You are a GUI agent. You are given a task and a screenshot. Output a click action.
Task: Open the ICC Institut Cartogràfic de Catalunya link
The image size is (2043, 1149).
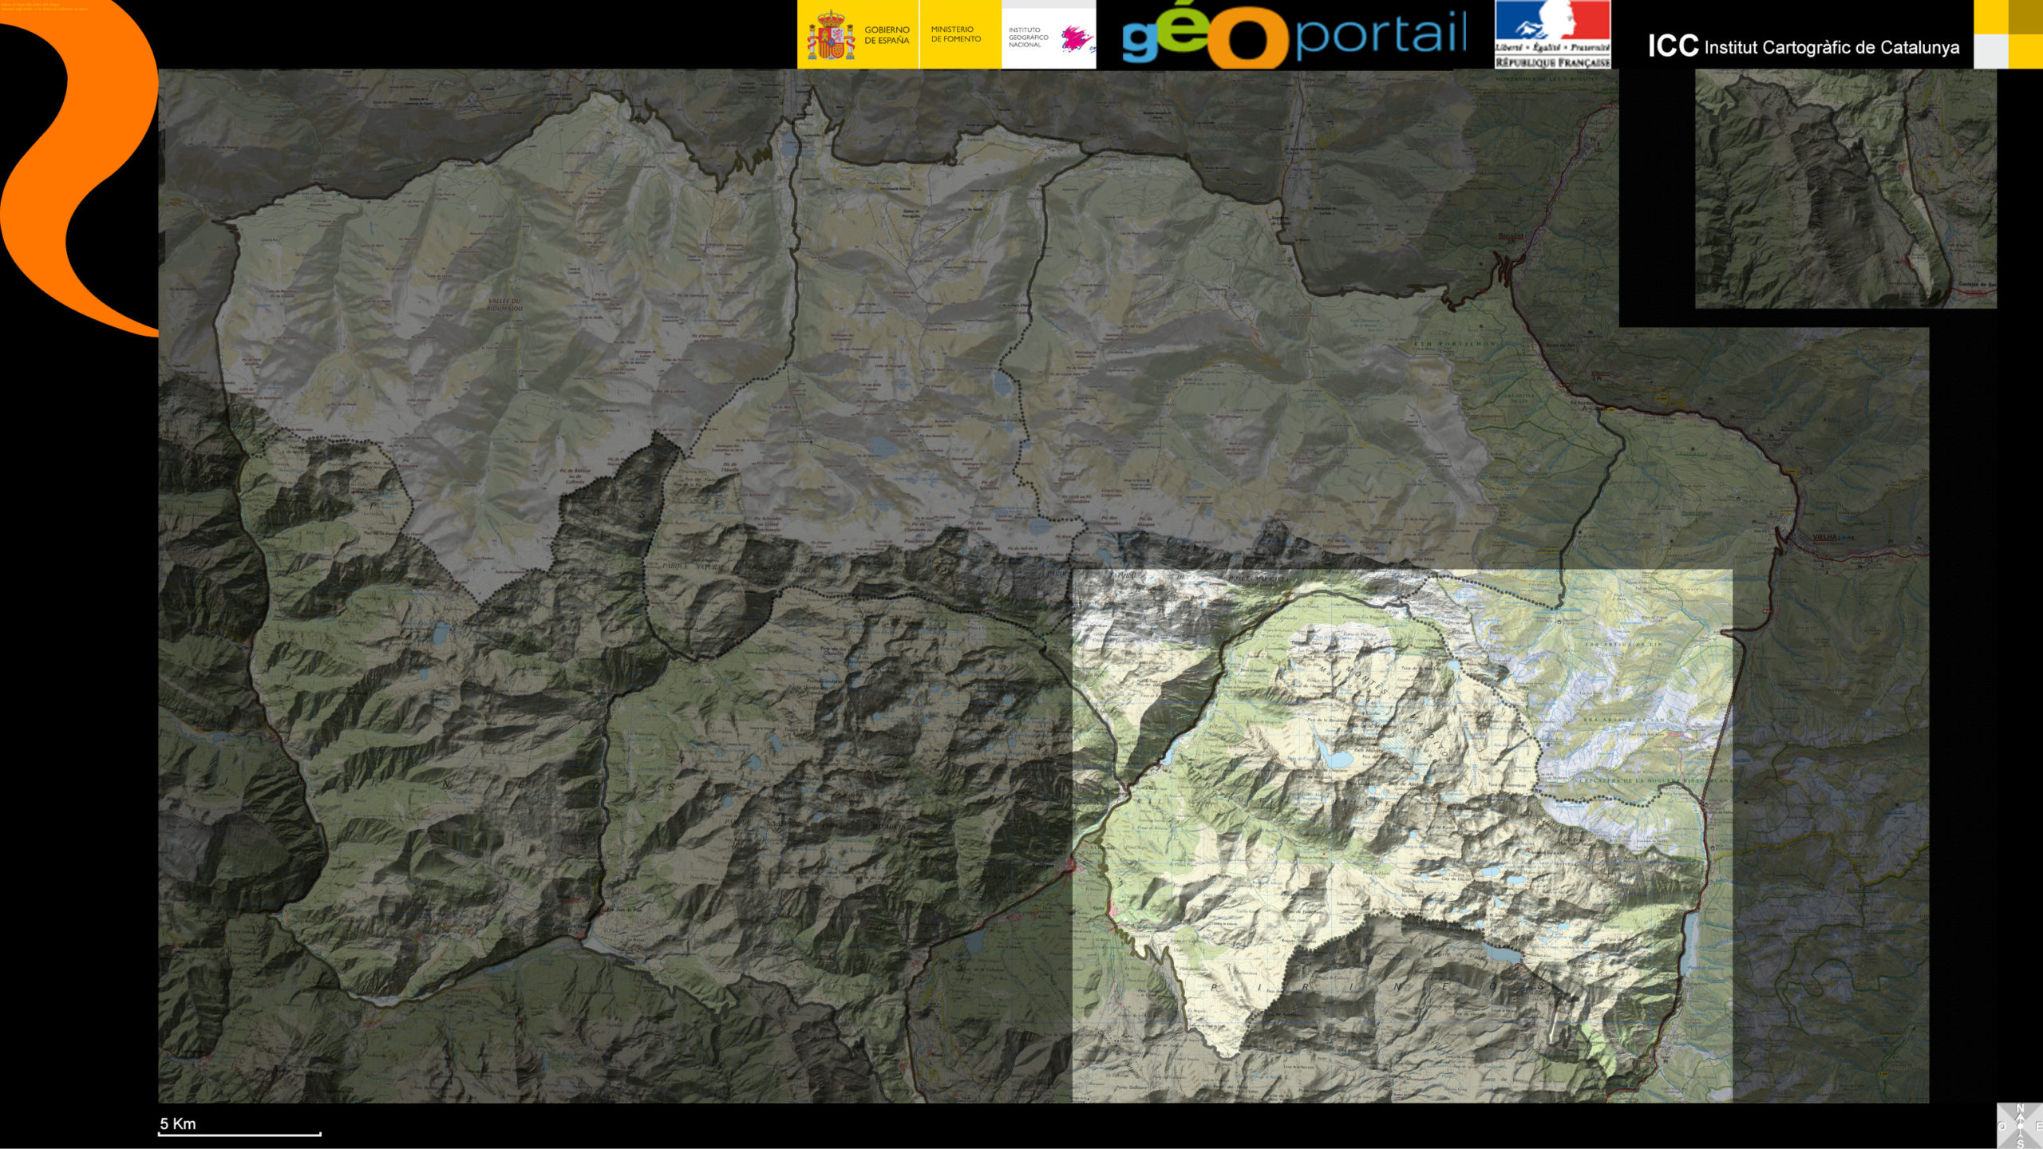point(1804,46)
